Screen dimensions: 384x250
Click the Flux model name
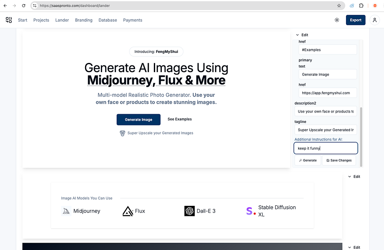tap(140, 211)
